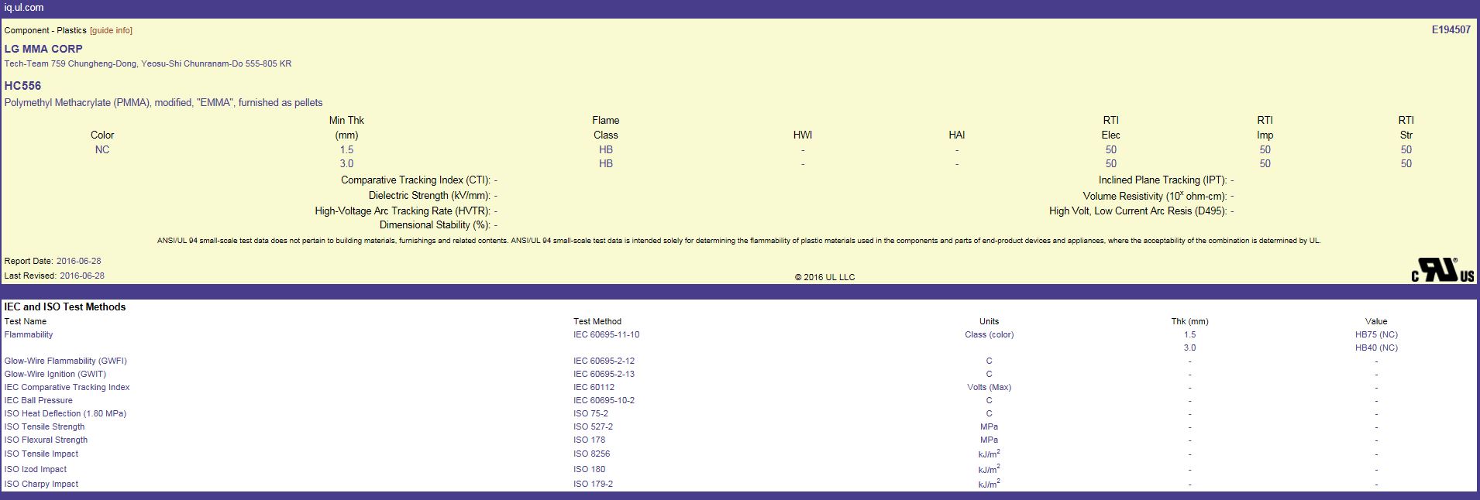Click test method ISO 179-2

tap(594, 484)
